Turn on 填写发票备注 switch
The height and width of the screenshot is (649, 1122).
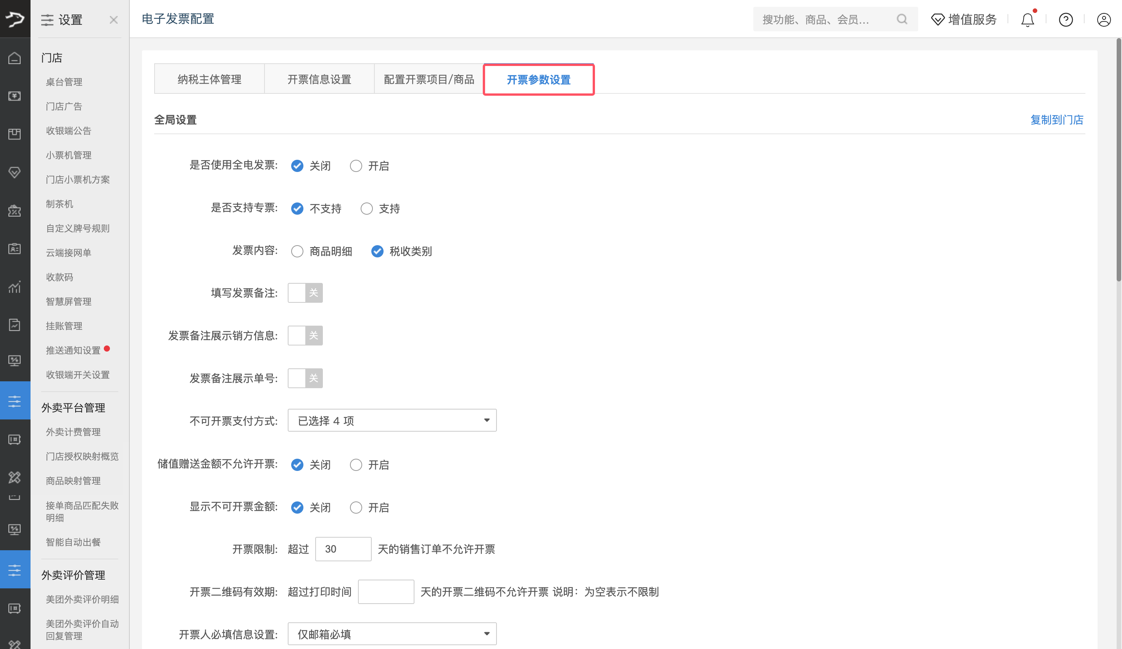(x=305, y=293)
